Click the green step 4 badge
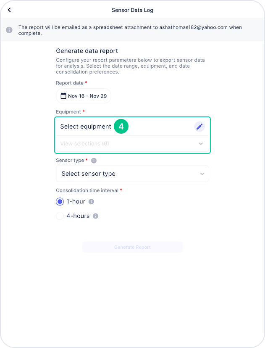Image resolution: width=265 pixels, height=348 pixels. pyautogui.click(x=121, y=127)
